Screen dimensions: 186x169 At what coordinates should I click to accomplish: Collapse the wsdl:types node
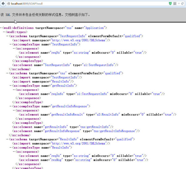[4, 32]
